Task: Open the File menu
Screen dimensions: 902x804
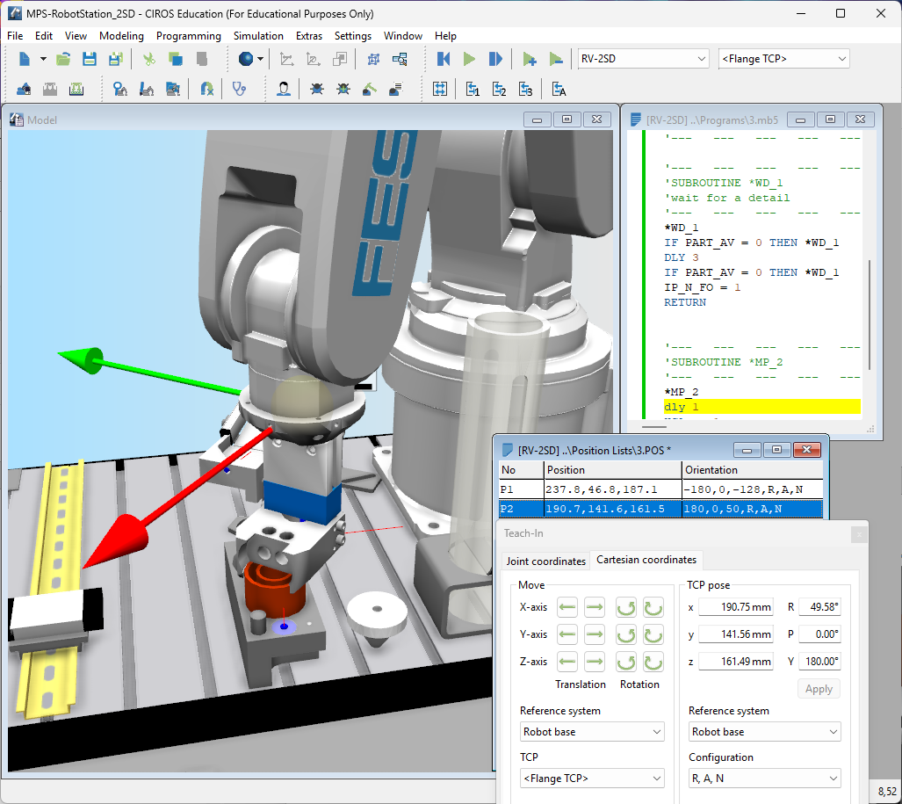Action: coord(15,36)
